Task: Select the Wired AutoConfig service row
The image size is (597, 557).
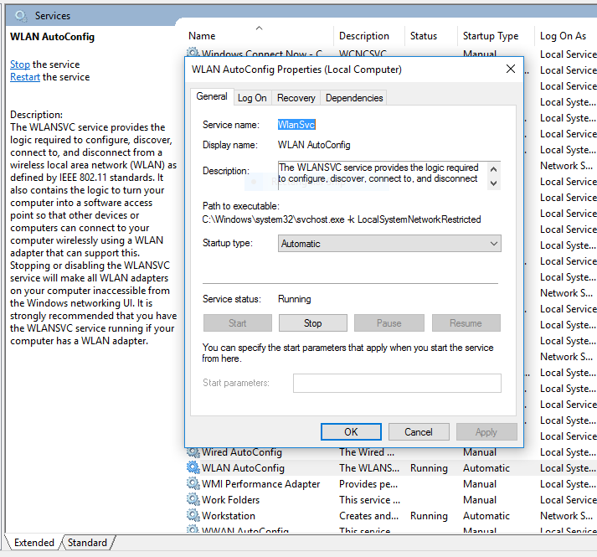Action: point(391,452)
